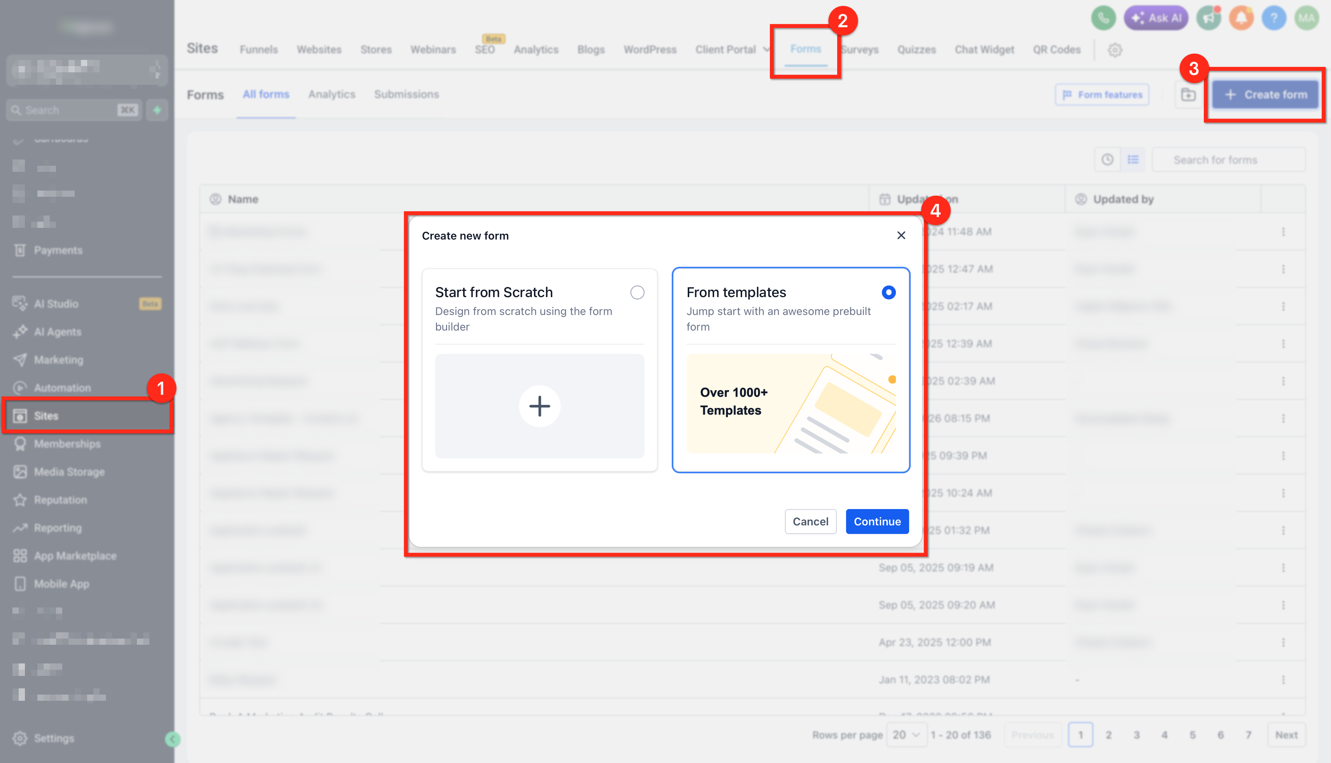Open the Blogs tab

point(591,50)
